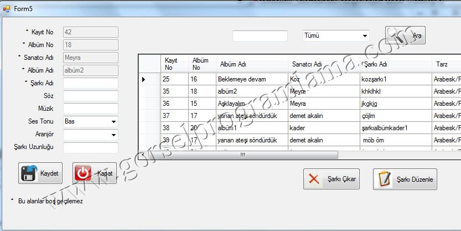Sort by Albüm Adı column header

252,64
